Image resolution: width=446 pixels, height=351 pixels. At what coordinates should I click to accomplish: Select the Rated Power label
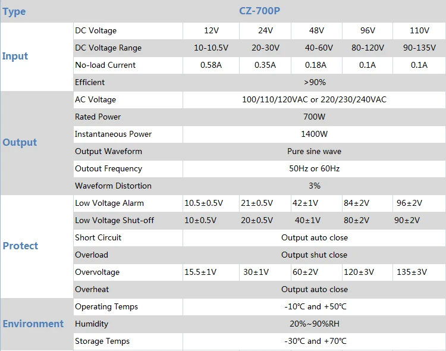coord(98,117)
